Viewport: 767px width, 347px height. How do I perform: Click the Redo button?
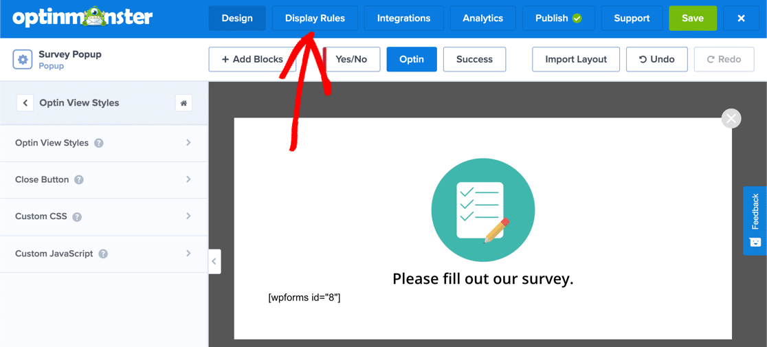tap(724, 59)
